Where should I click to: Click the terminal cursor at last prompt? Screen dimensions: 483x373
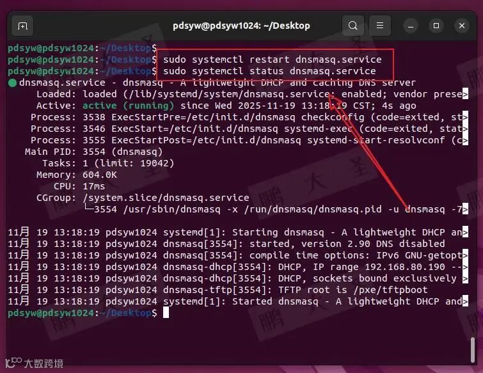tap(166, 313)
